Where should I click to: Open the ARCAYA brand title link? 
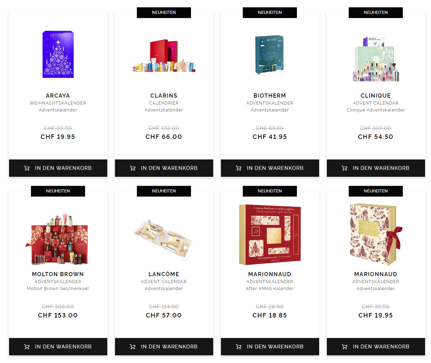click(58, 96)
